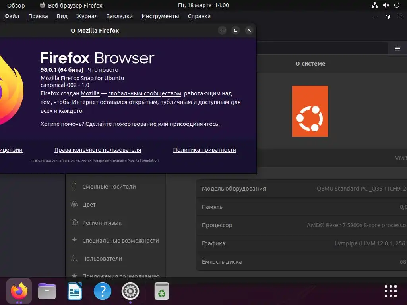This screenshot has width=407, height=305.
Task: Close the О Mozilla Firefox dialog
Action: point(249,30)
